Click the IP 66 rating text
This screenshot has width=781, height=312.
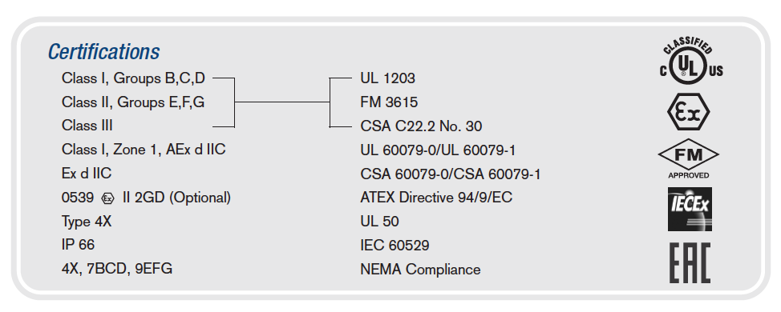click(x=78, y=245)
